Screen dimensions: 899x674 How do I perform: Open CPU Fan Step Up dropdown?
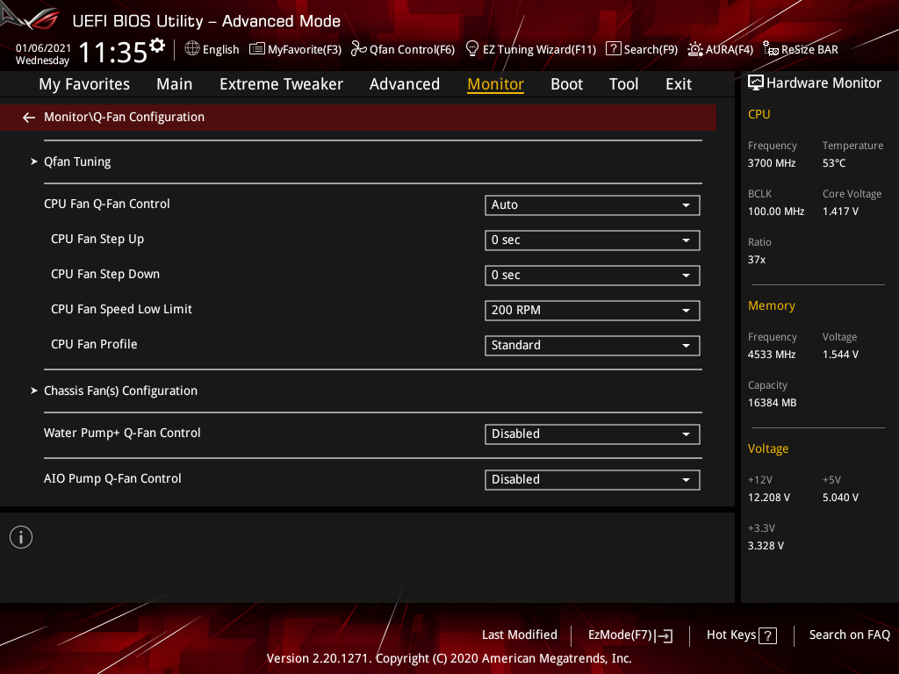593,240
